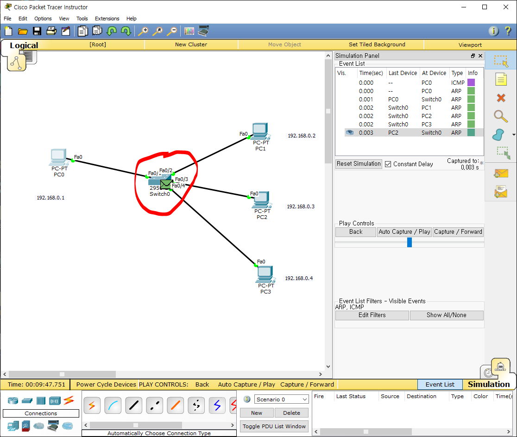Click Toggle PDU List Window button
Screen dimensions: 517x437
(x=274, y=426)
